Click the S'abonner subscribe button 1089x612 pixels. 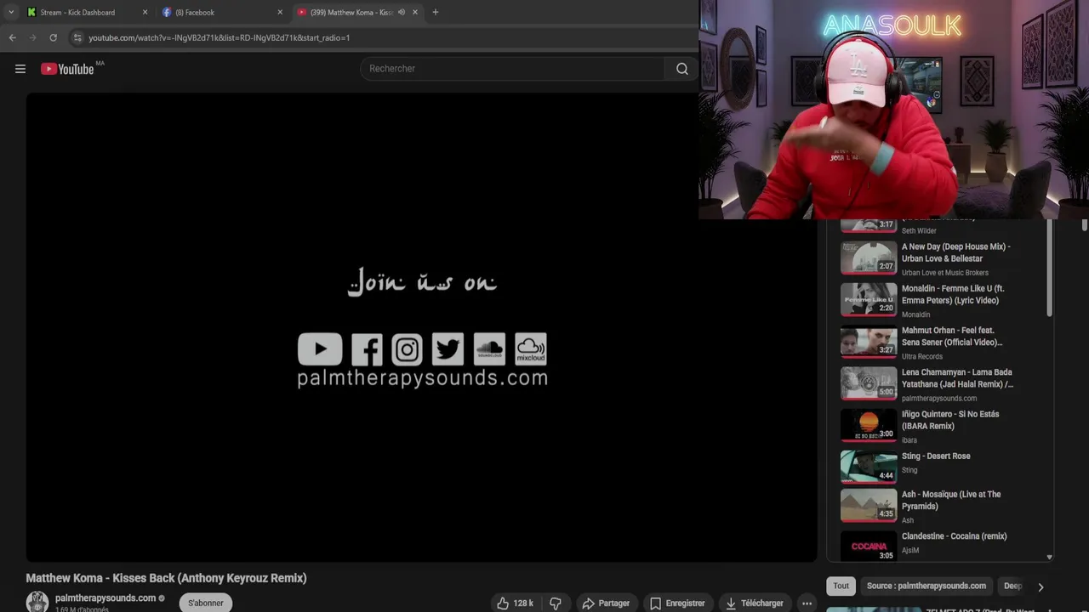(206, 603)
